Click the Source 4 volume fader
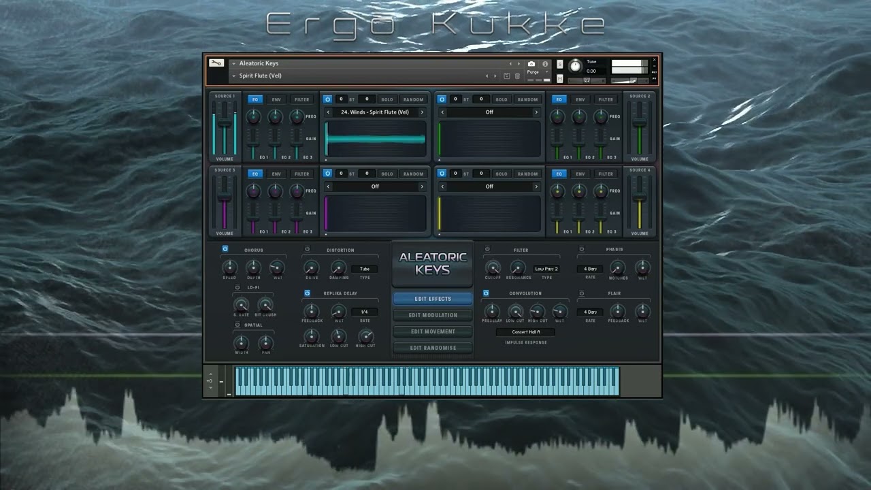871x490 pixels. coord(640,197)
